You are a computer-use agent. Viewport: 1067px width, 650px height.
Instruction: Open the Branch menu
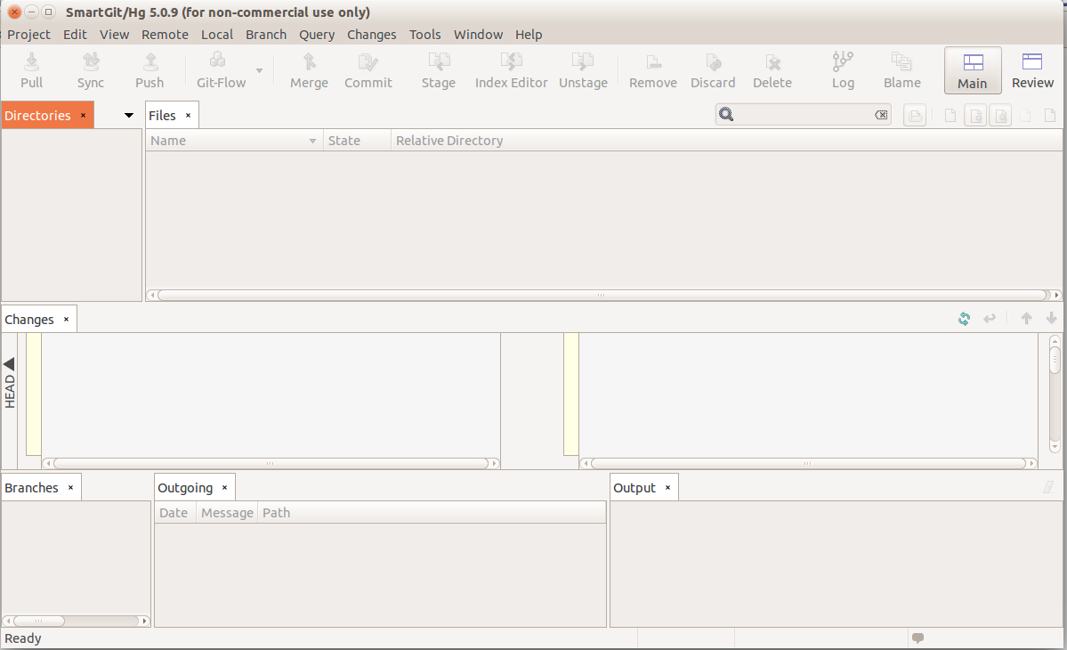coord(266,35)
